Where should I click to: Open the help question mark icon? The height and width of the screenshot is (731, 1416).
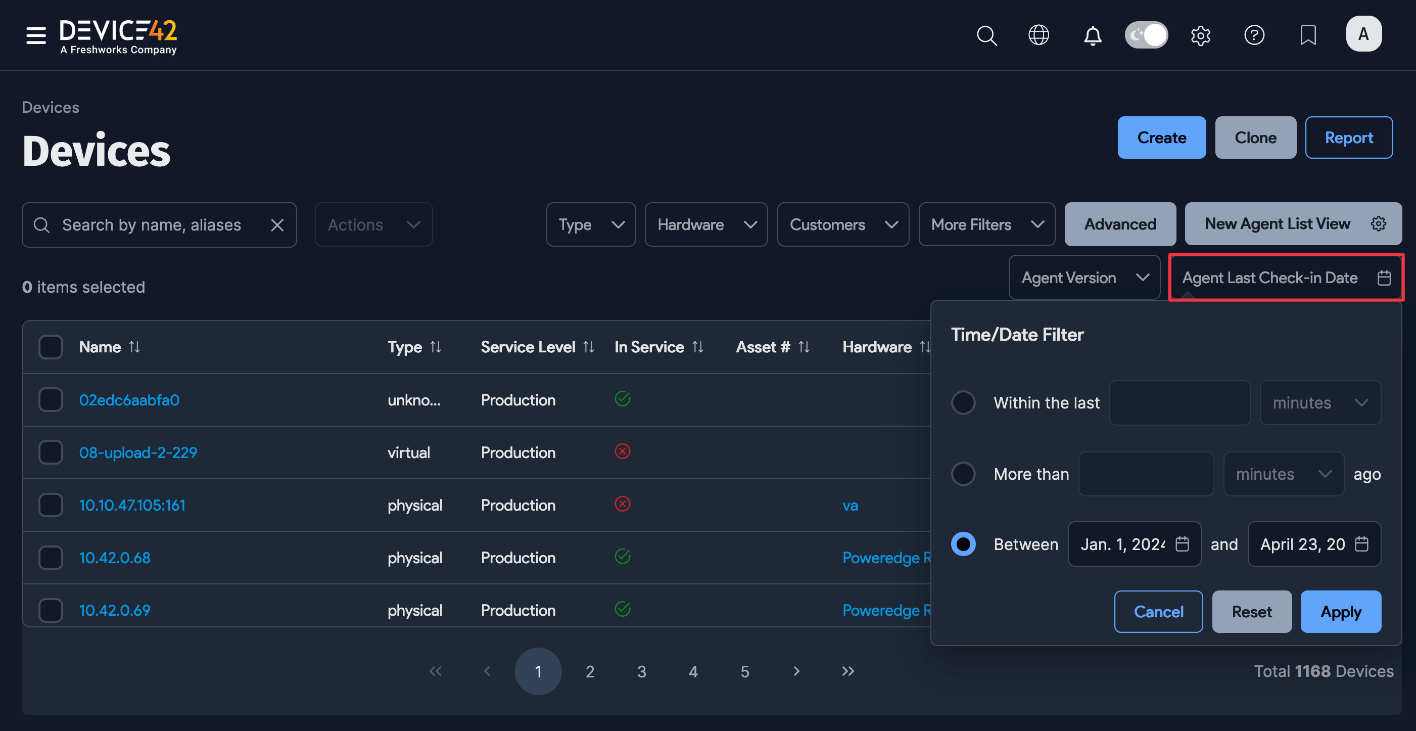pyautogui.click(x=1254, y=35)
